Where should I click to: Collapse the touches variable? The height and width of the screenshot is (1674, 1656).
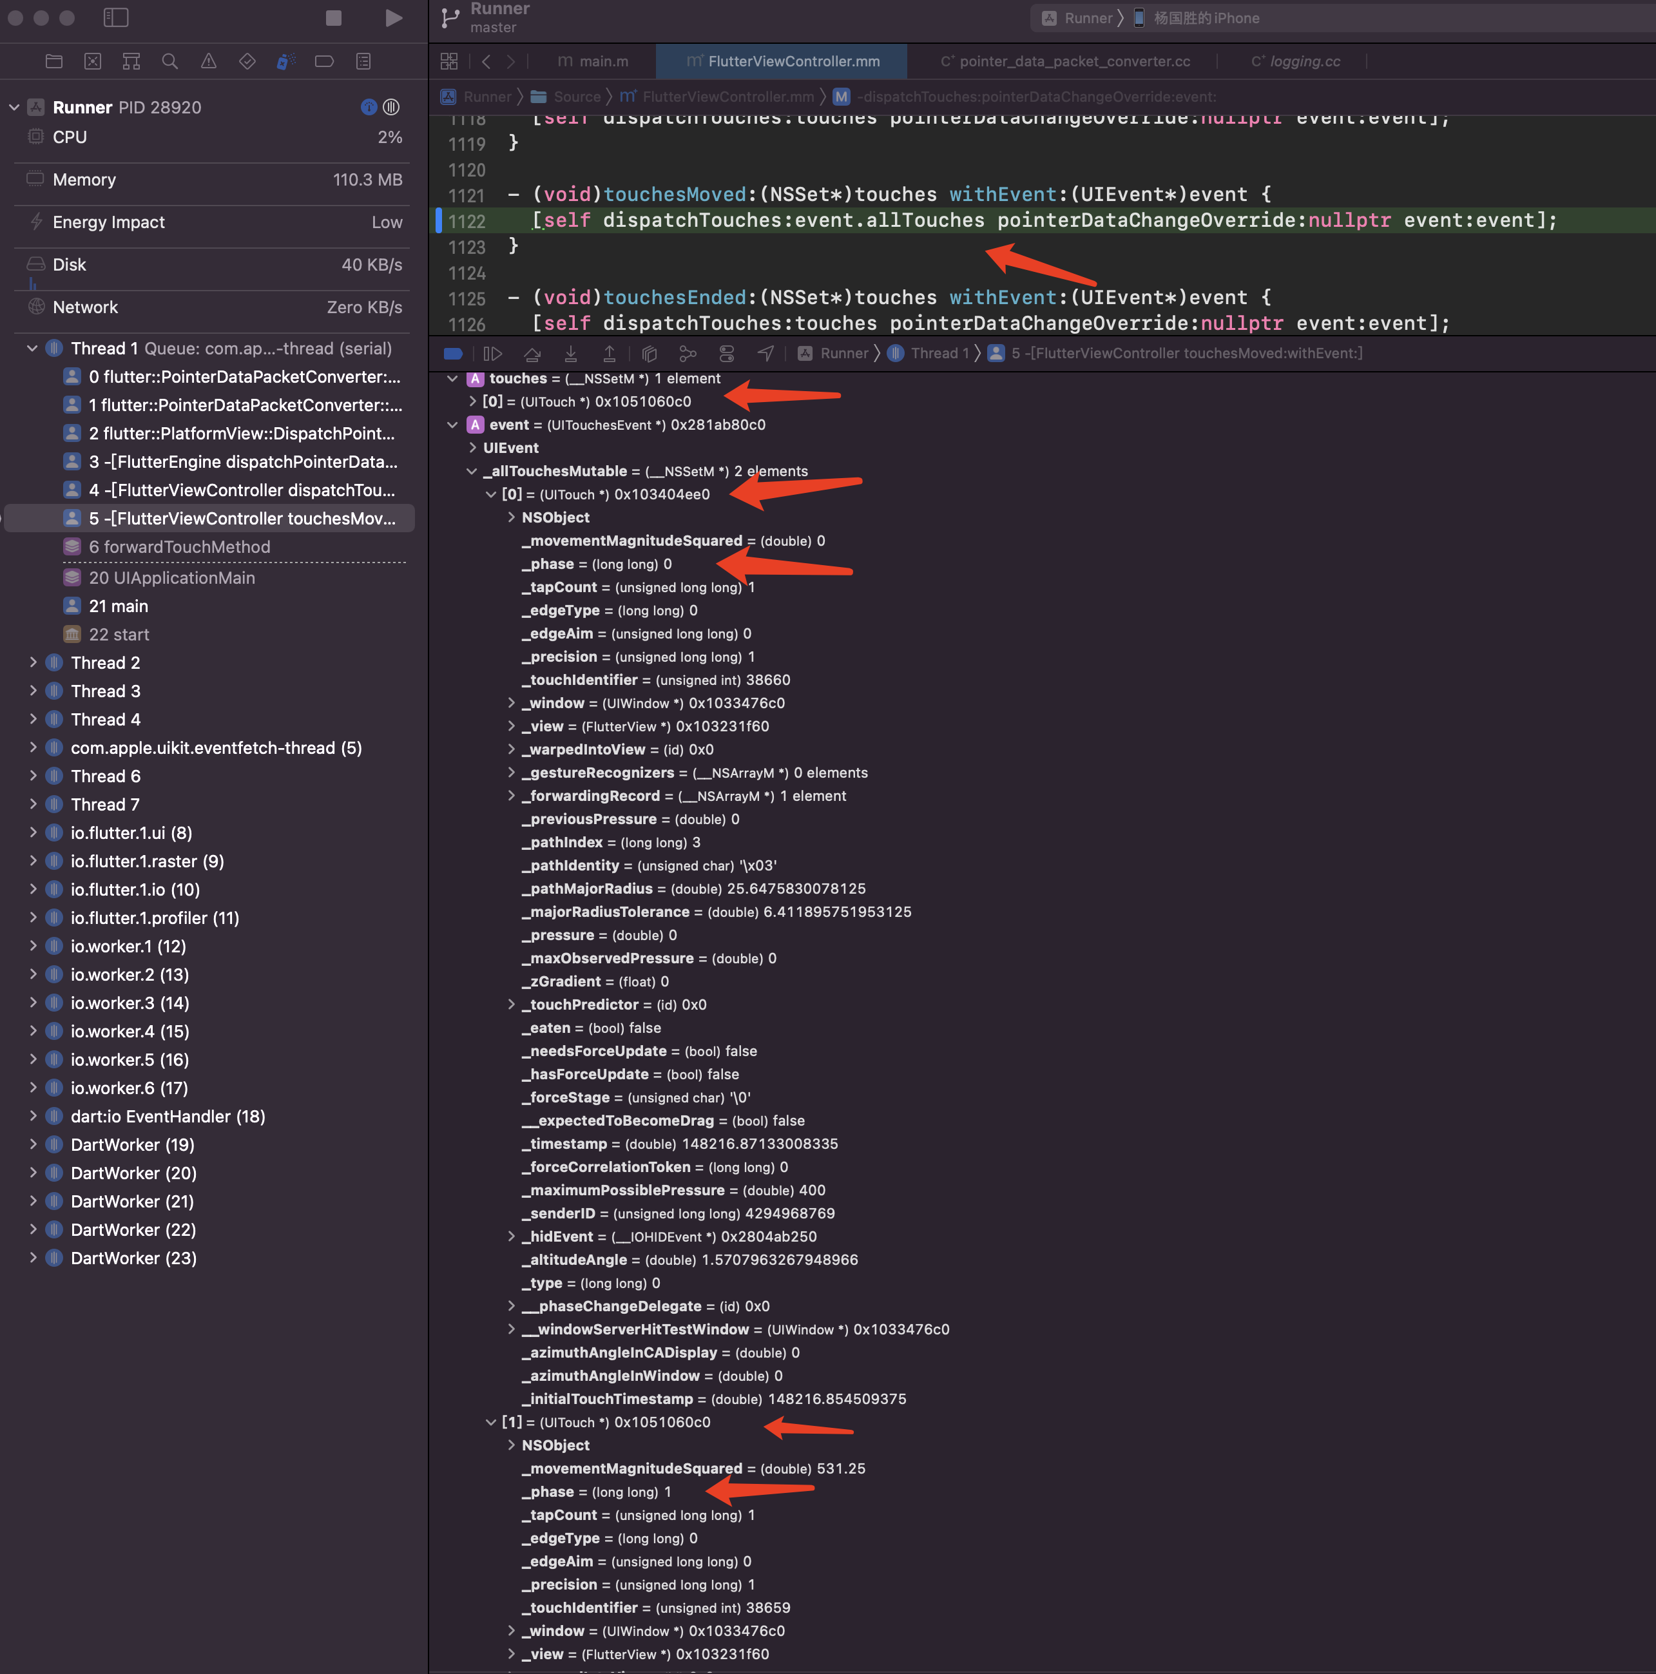click(452, 379)
